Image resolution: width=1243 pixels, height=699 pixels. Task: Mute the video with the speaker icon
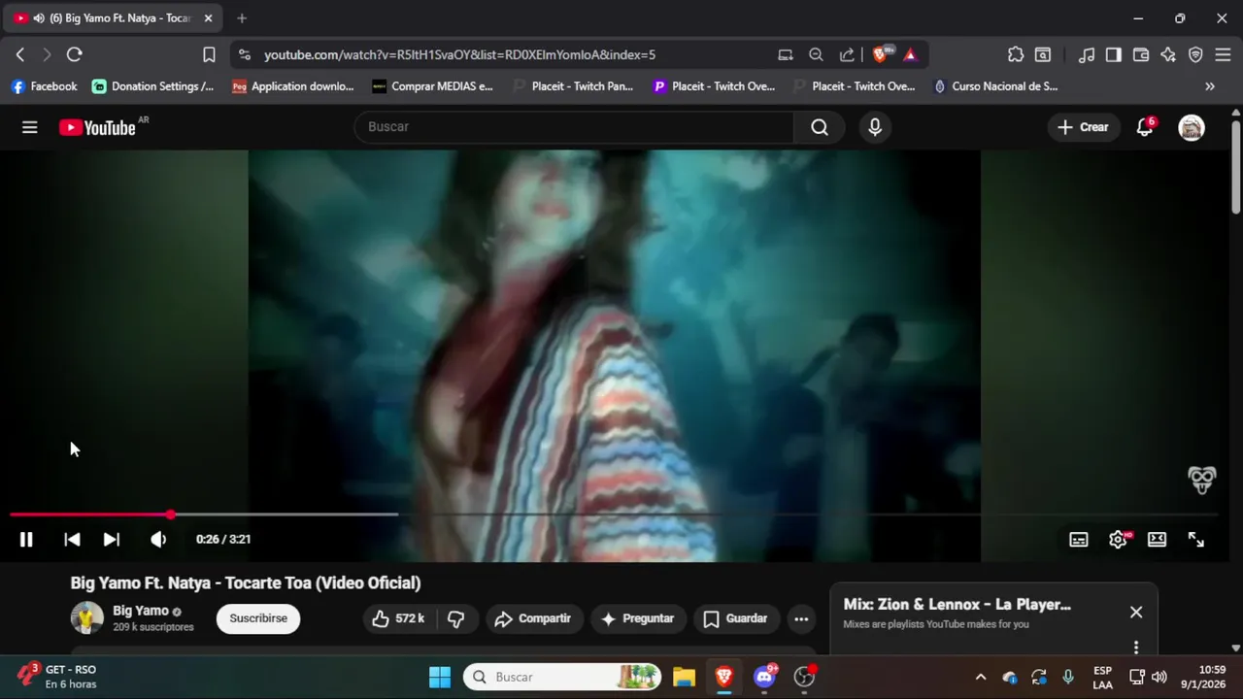[x=158, y=539]
